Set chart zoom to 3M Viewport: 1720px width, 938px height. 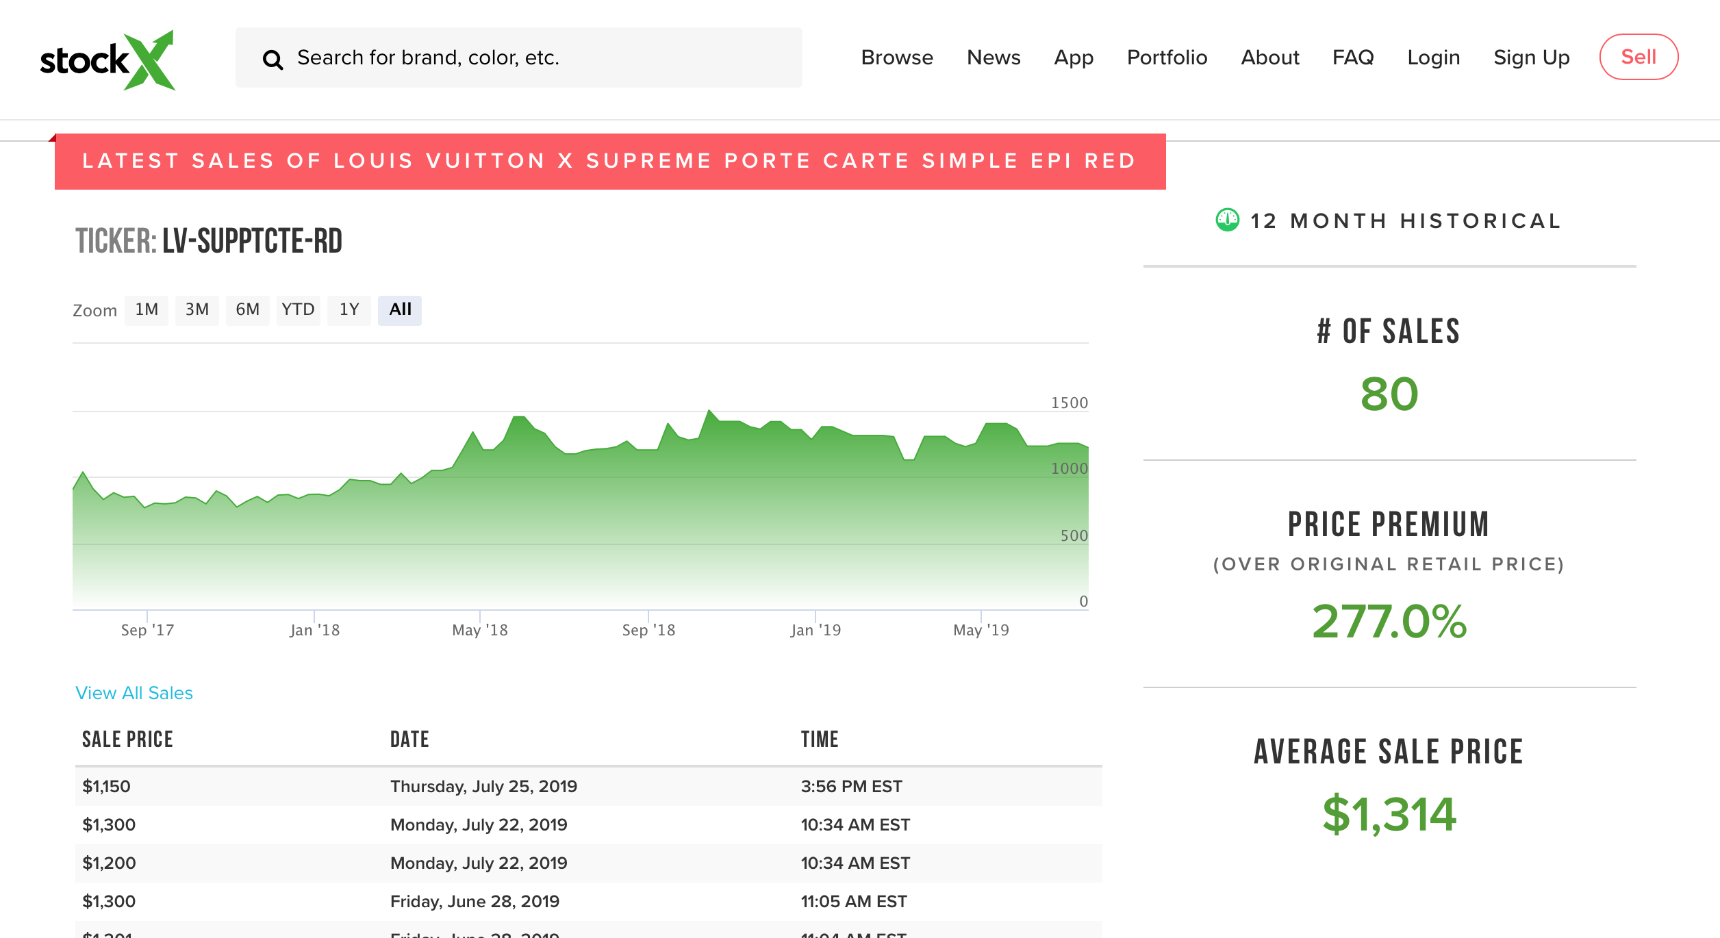pos(197,309)
